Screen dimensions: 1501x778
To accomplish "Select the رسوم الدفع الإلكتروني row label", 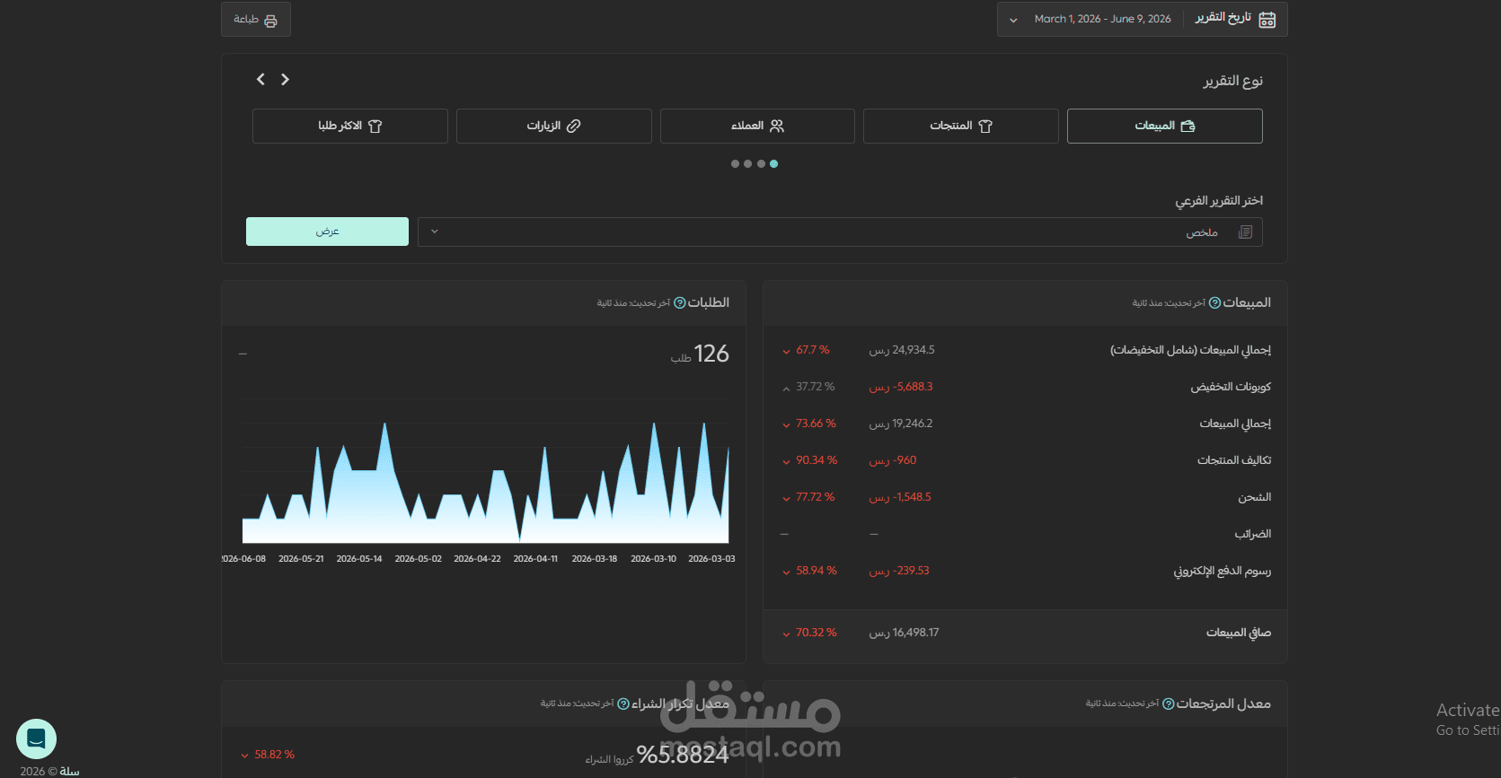I will (1223, 571).
